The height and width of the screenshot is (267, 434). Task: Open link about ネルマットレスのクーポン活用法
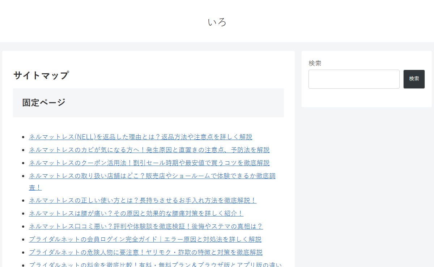coord(149,163)
